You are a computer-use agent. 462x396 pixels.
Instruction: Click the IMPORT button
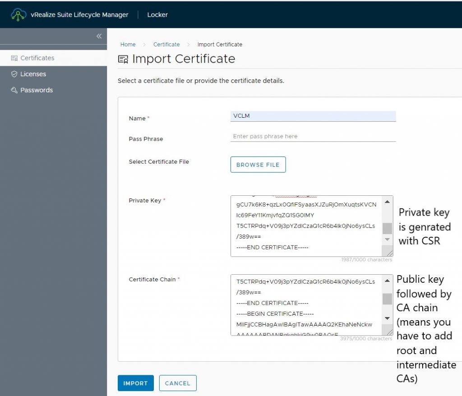[x=135, y=383]
